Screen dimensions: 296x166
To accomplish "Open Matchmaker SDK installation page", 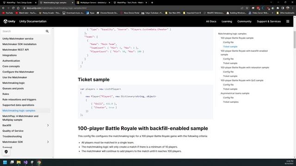I will pyautogui.click(x=19, y=44).
